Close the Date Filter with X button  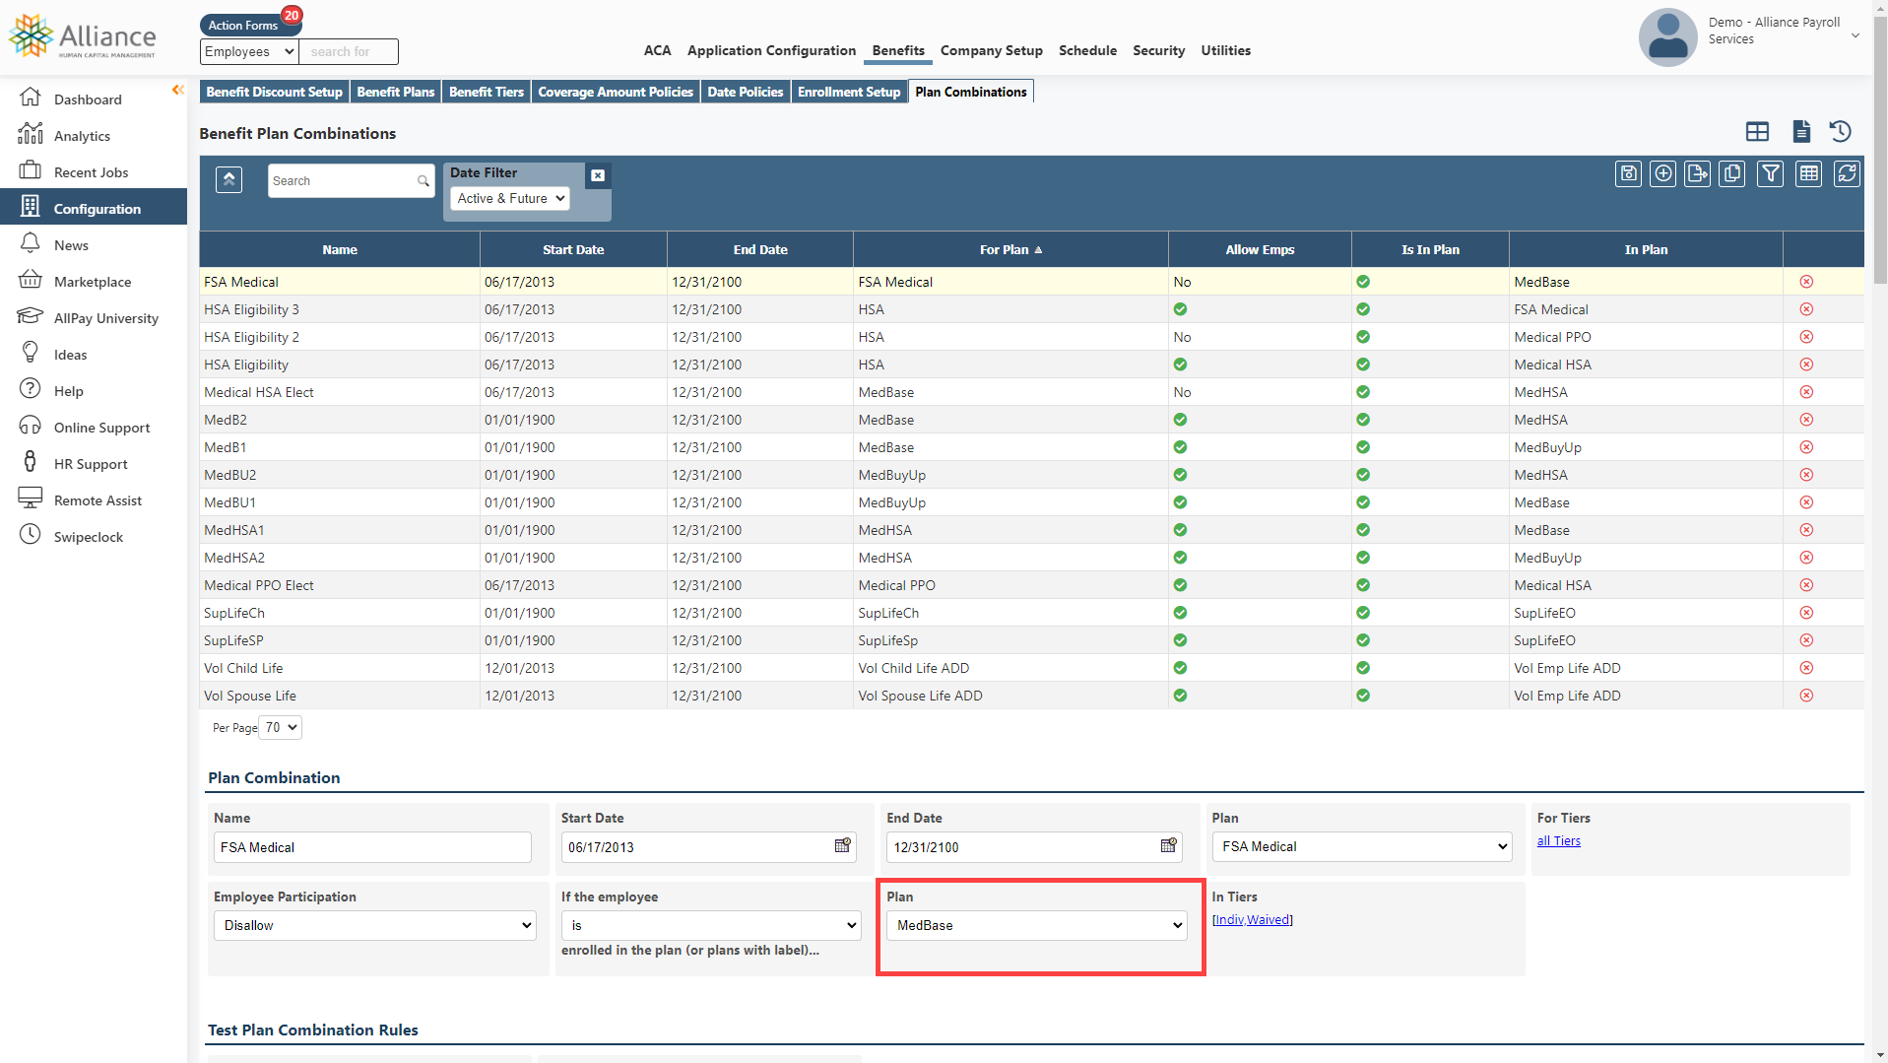click(x=598, y=175)
